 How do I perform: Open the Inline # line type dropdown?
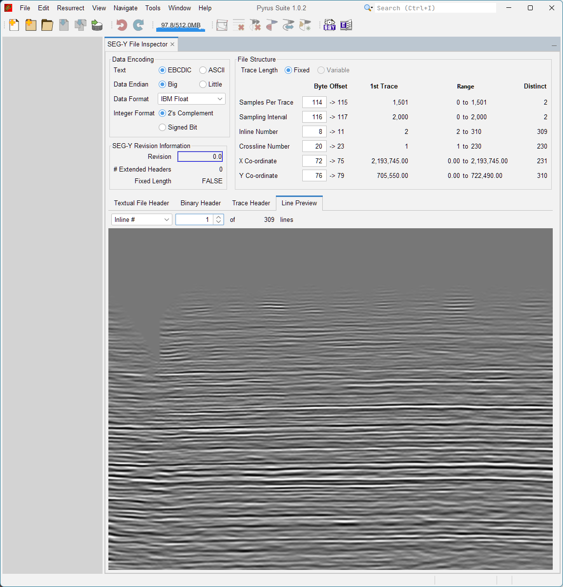142,219
